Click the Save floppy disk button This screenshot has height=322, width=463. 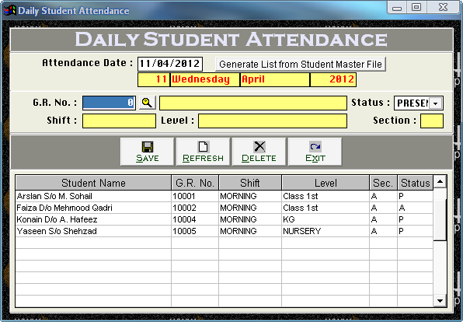point(147,152)
